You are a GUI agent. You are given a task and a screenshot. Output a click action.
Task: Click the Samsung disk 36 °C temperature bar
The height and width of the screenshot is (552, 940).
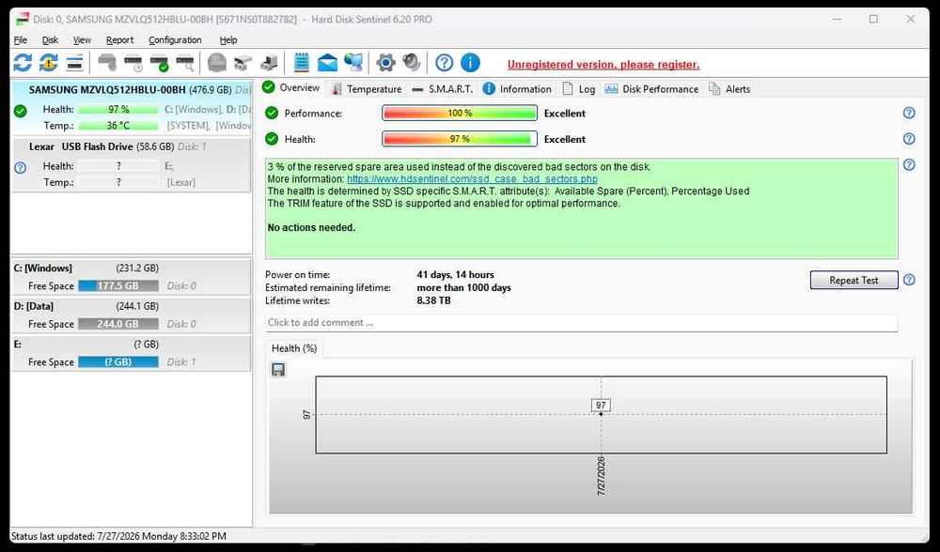118,125
